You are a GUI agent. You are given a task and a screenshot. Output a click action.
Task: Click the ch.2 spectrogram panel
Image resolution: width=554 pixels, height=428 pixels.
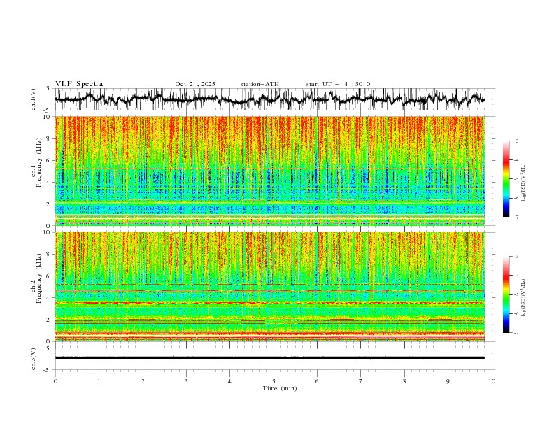coord(270,287)
